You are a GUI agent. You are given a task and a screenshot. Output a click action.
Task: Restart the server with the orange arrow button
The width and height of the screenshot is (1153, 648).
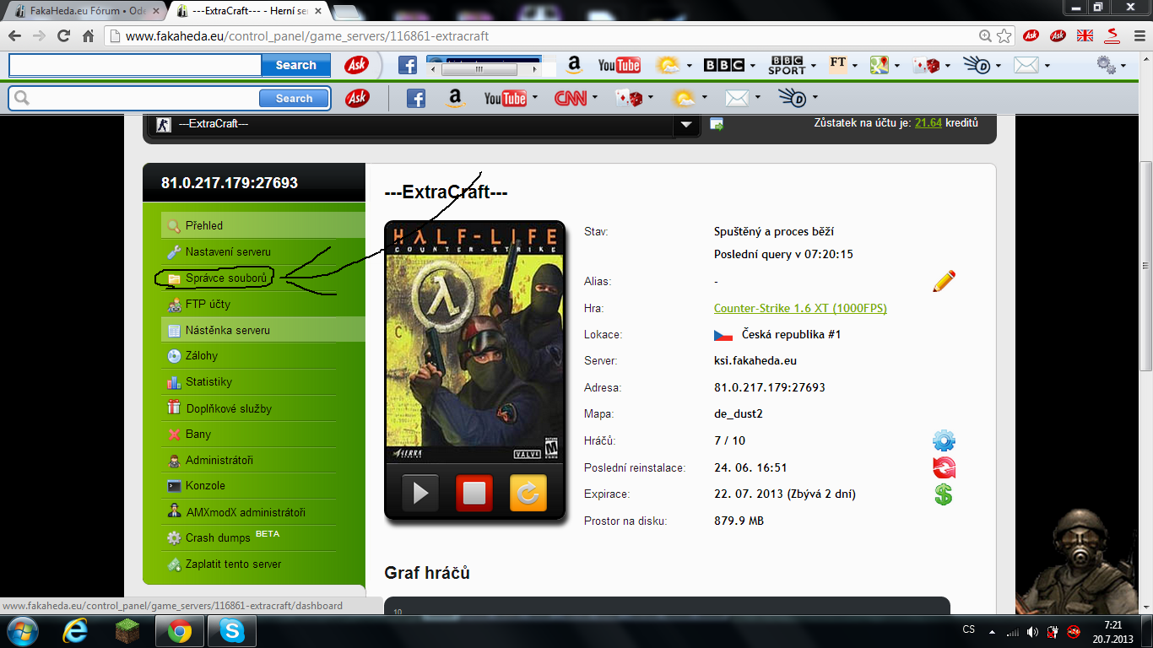[x=528, y=494]
